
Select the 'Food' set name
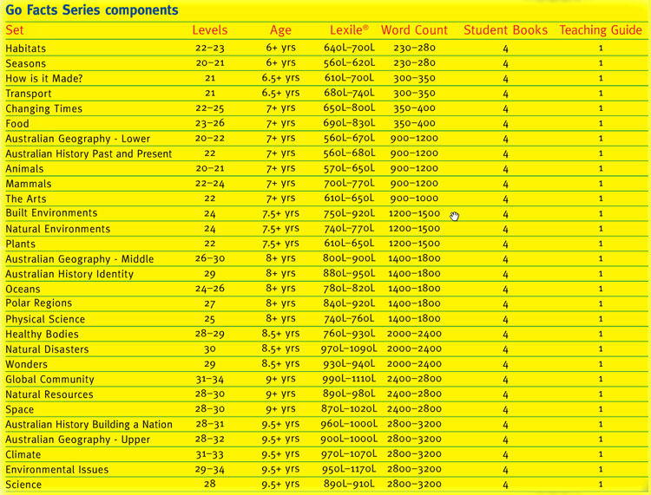(x=17, y=124)
